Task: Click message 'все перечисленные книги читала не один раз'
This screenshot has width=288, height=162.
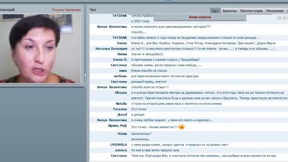Action: [x=165, y=76]
